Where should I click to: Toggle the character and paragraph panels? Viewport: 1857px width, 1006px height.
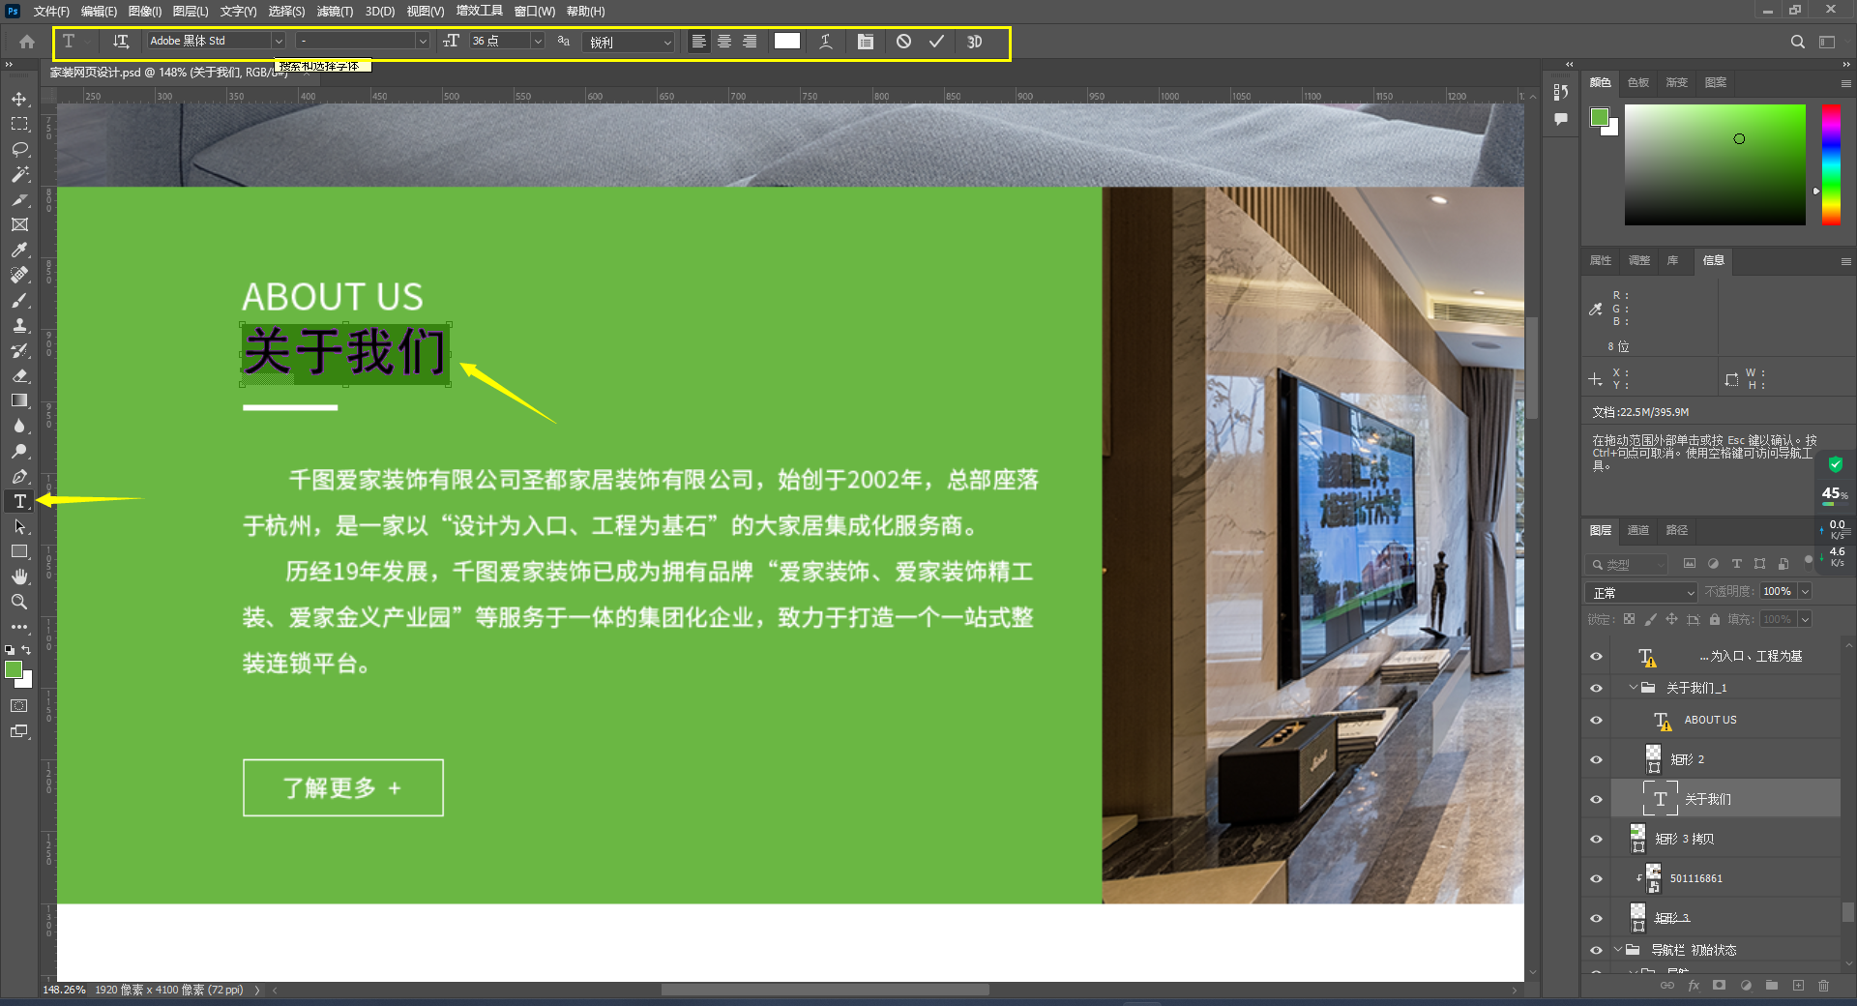(x=866, y=42)
